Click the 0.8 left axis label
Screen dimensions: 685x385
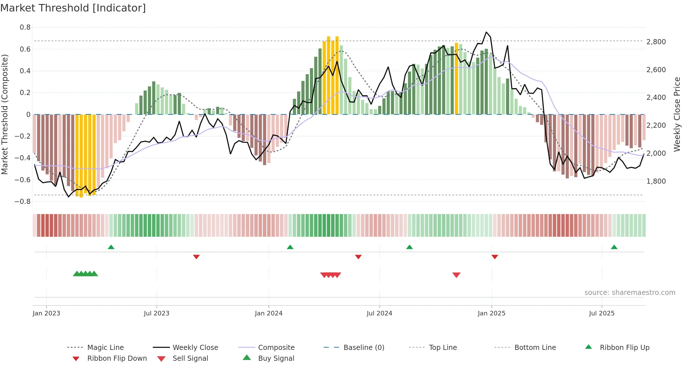coord(25,27)
